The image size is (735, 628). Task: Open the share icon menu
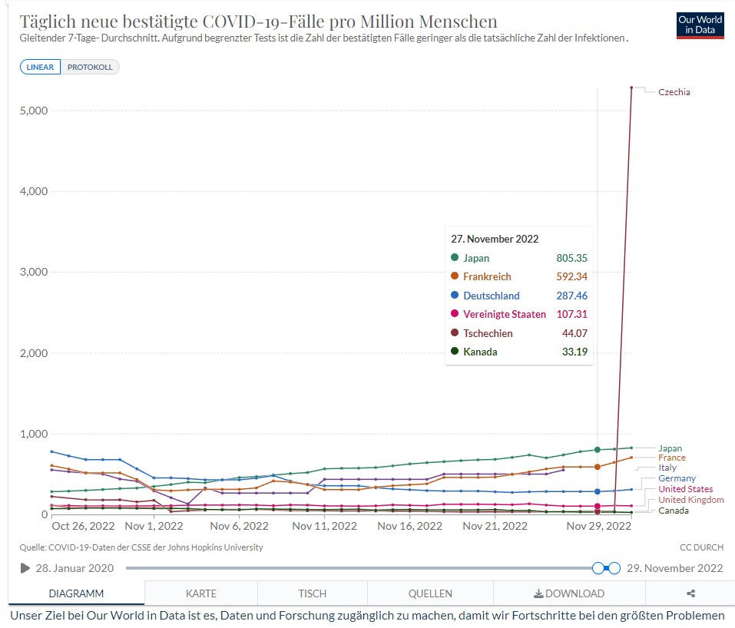click(690, 593)
